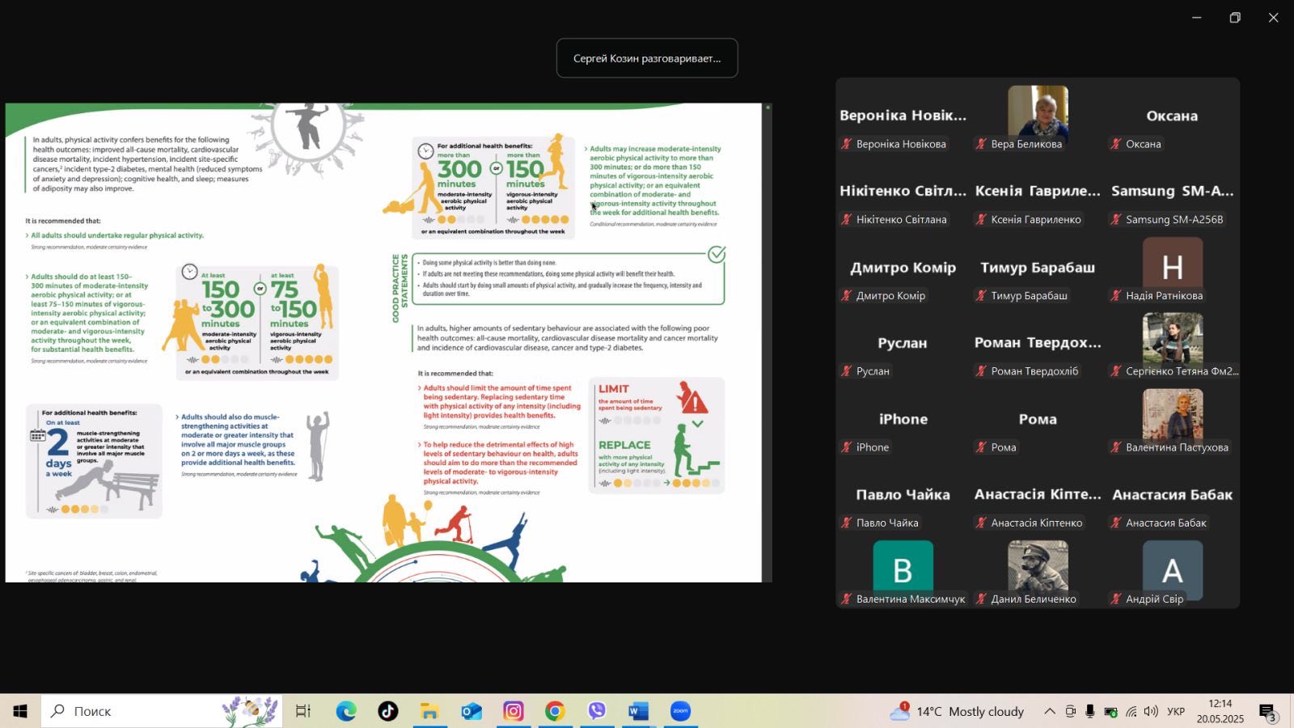The height and width of the screenshot is (728, 1294).
Task: Launch Instagram from the taskbar
Action: tap(514, 711)
